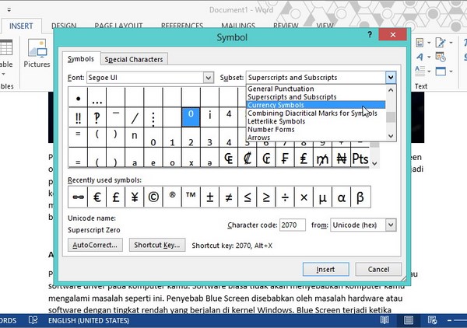This screenshot has height=328, width=467.
Task: Pick the beta letter from recent symbols
Action: (x=360, y=197)
